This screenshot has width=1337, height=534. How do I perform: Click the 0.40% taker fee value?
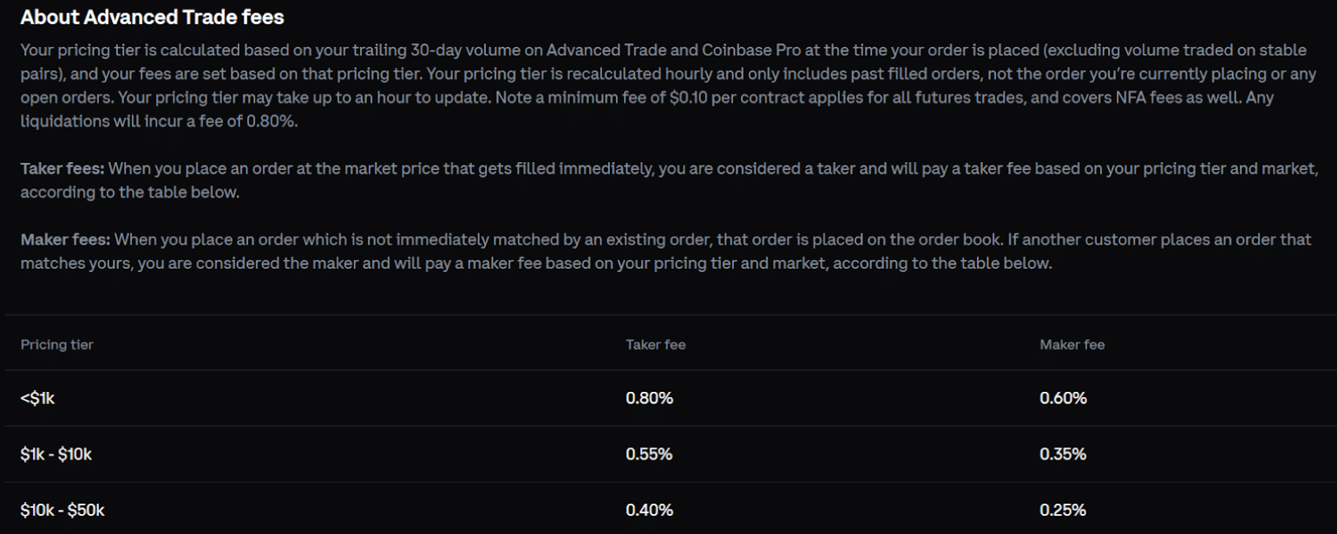(649, 510)
